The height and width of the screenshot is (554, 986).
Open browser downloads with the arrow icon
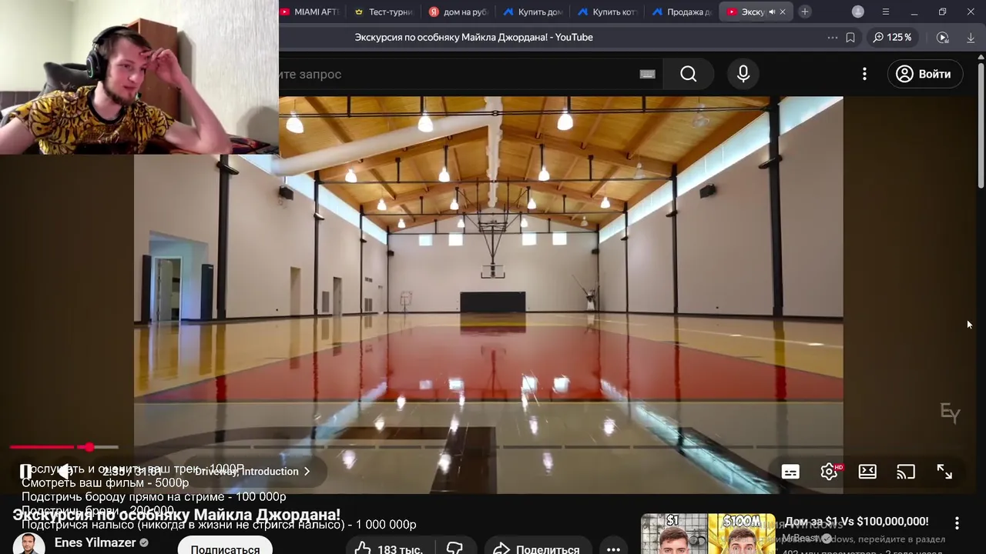[x=971, y=37]
